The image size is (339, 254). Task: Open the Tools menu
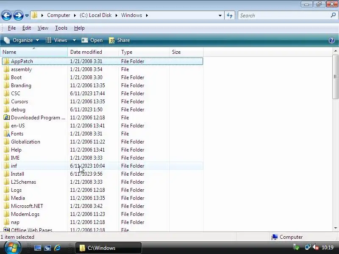61,28
